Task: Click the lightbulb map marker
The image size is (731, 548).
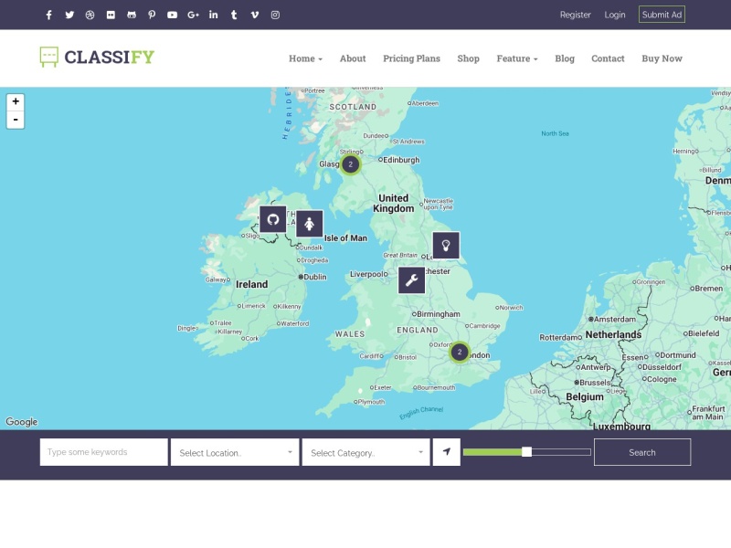Action: [x=446, y=245]
